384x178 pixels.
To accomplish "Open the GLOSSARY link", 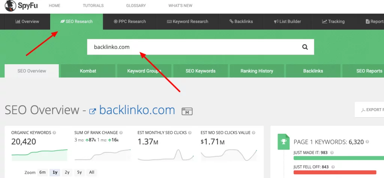I will (x=136, y=5).
